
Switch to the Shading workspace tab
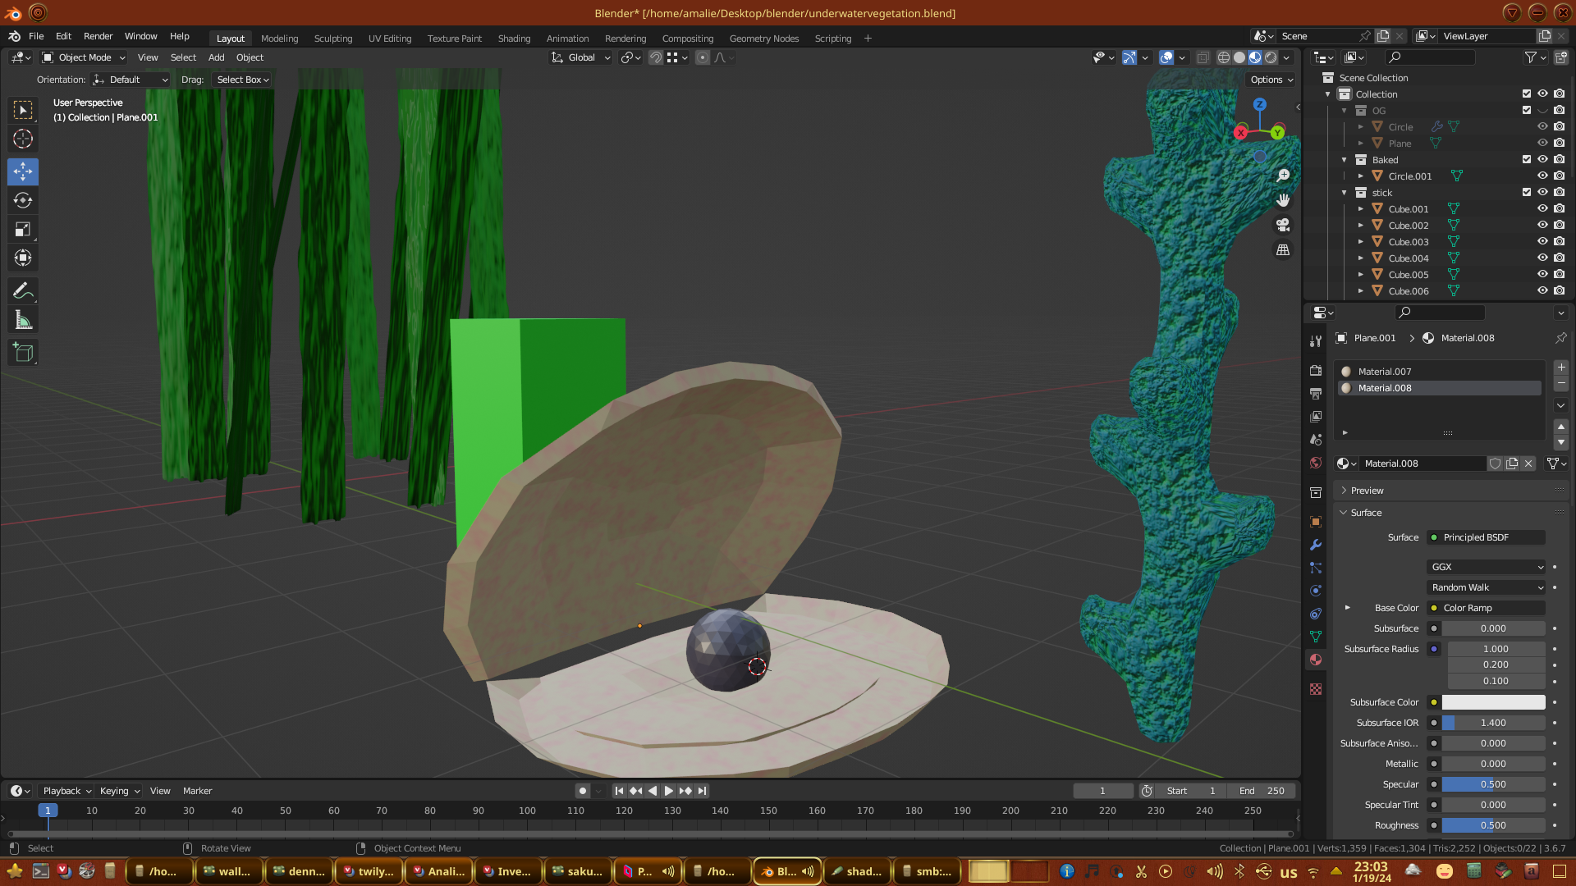[x=514, y=39]
